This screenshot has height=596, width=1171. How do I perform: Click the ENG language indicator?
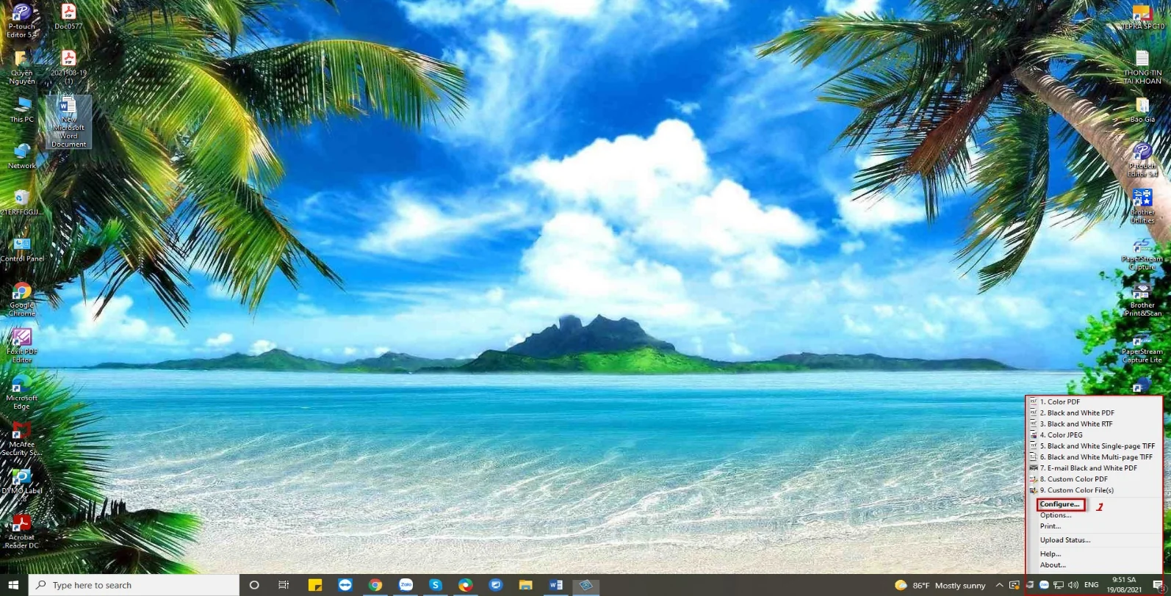(1091, 585)
